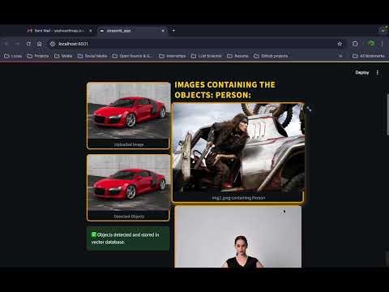Open the browser three-dot menu

click(x=382, y=43)
